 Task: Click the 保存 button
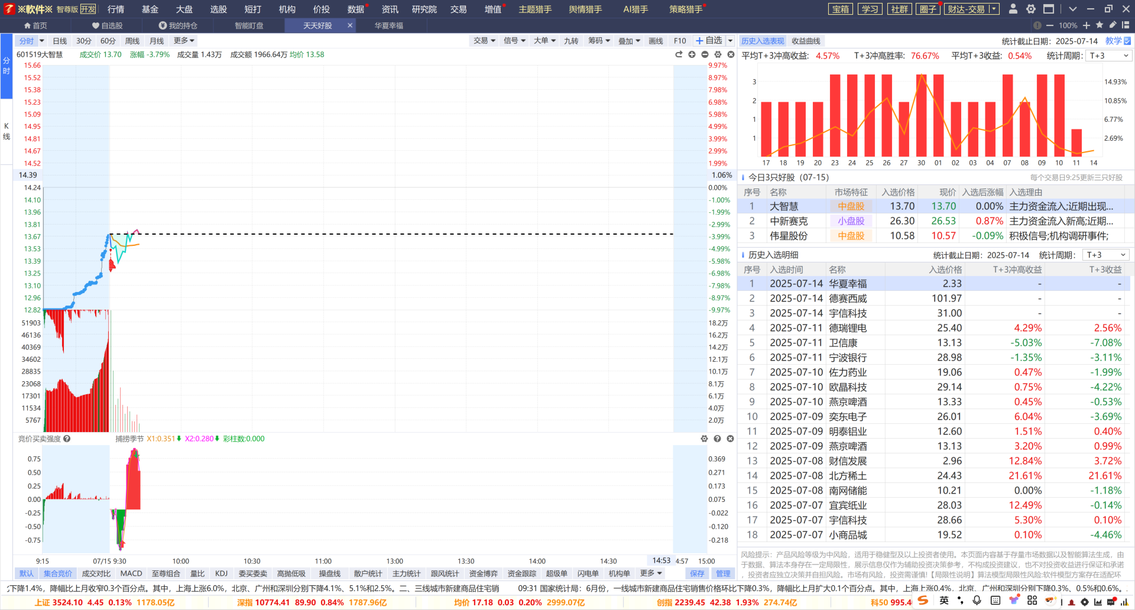[697, 573]
